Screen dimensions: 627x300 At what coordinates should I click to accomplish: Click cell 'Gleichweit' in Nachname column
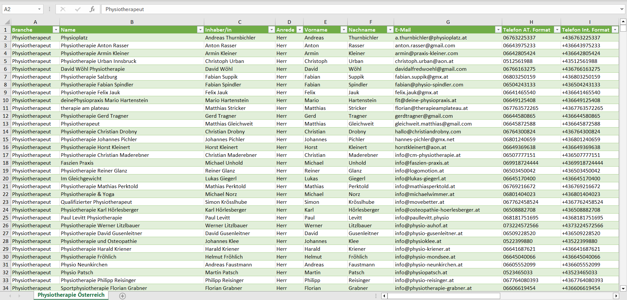click(371, 124)
